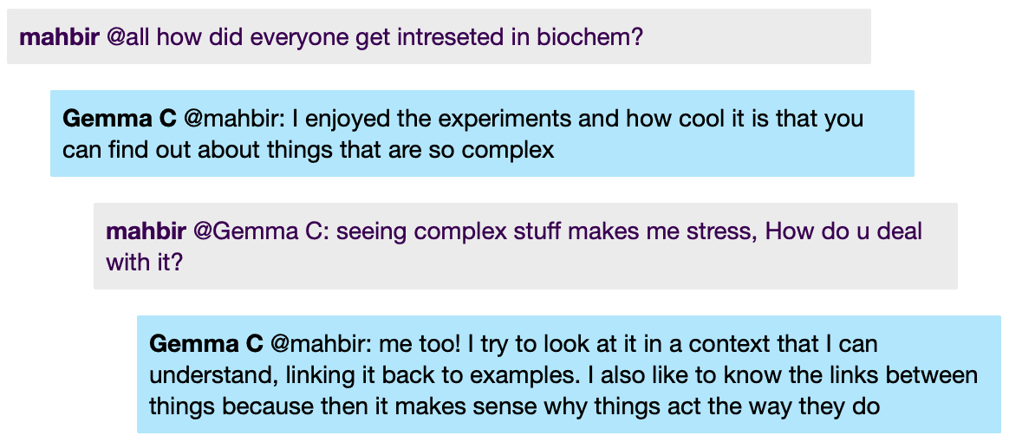Click @mahbir mention in the experiments reply
The height and width of the screenshot is (442, 1009).
pos(235,119)
